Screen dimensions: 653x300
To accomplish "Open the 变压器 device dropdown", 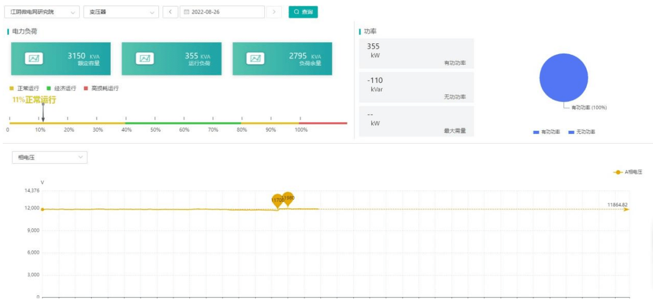I will click(x=121, y=12).
